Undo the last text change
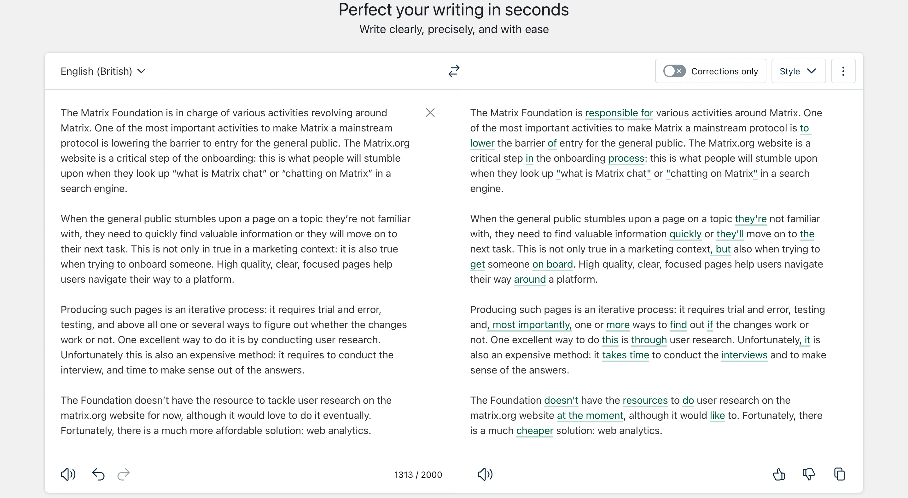Screen dimensions: 908x498 click(98, 474)
